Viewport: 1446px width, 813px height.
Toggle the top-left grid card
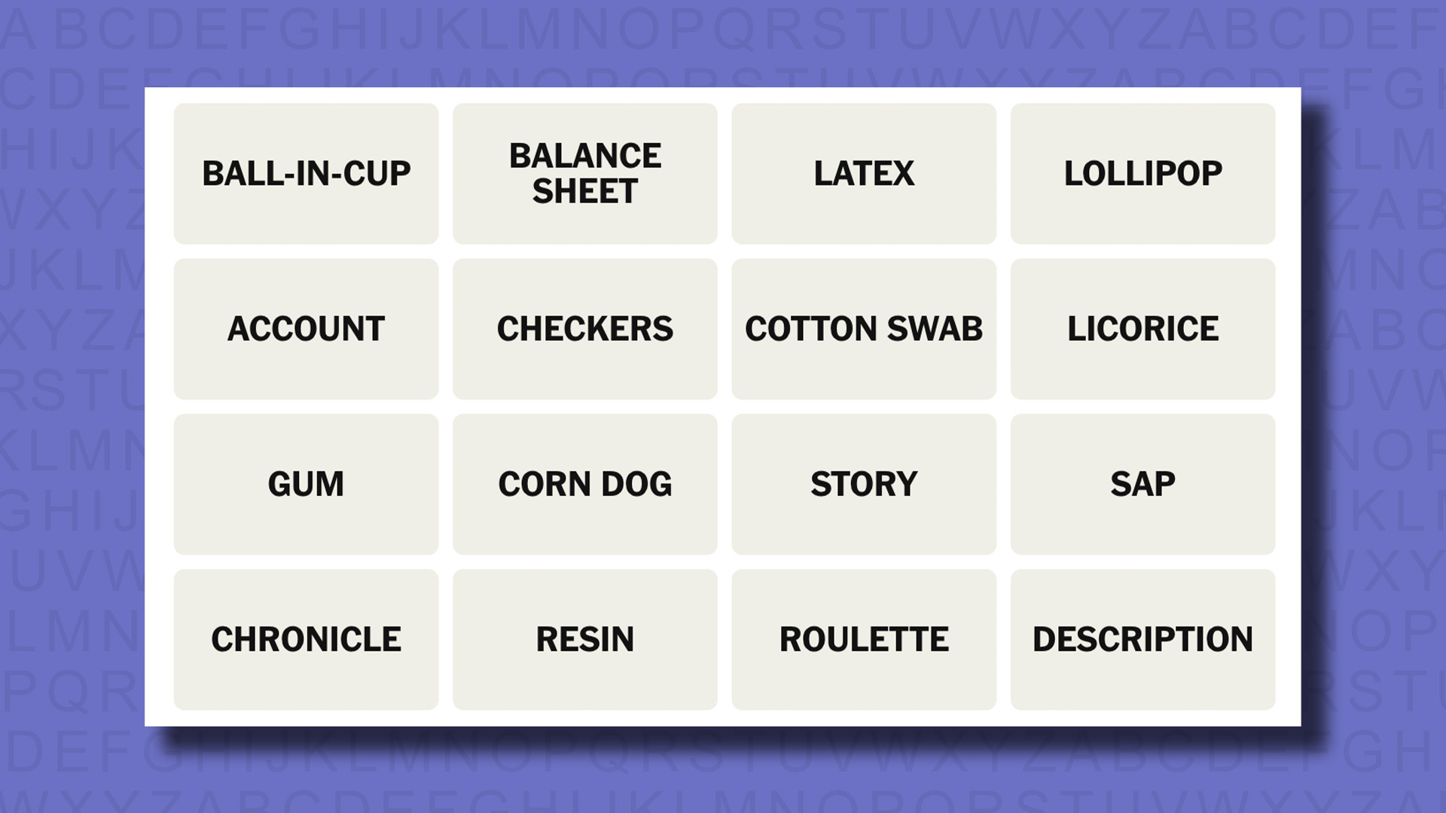(306, 172)
